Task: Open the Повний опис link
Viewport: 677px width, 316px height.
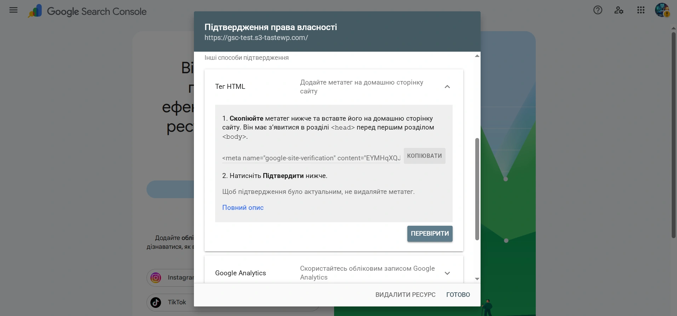Action: (x=243, y=208)
